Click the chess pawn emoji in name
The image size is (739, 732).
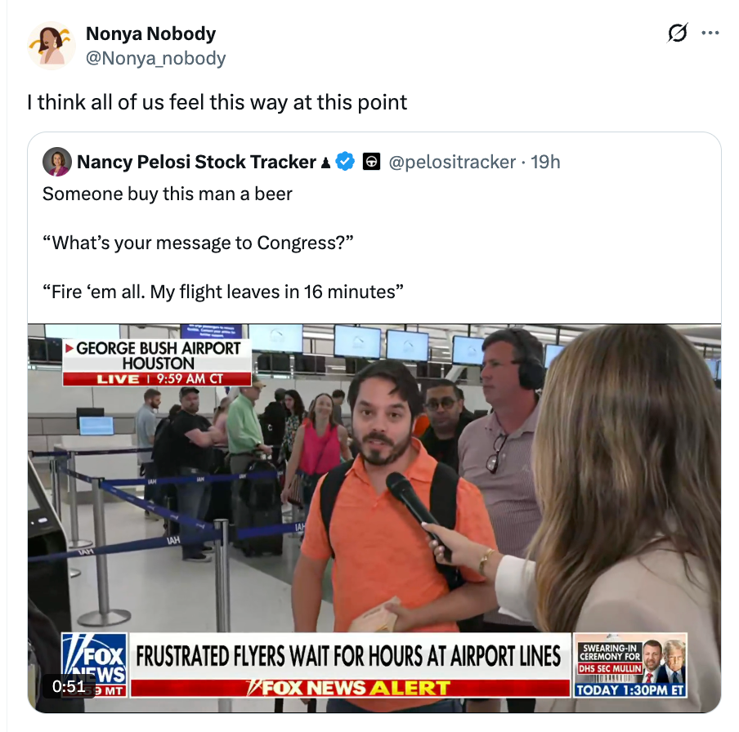(325, 163)
